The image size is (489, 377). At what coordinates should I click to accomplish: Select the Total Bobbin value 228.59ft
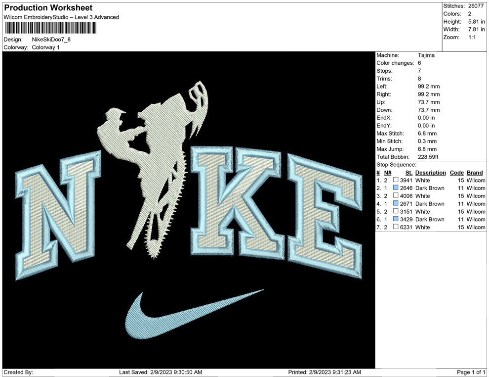pyautogui.click(x=428, y=157)
